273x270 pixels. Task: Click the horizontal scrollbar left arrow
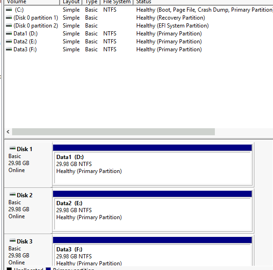pyautogui.click(x=8, y=132)
